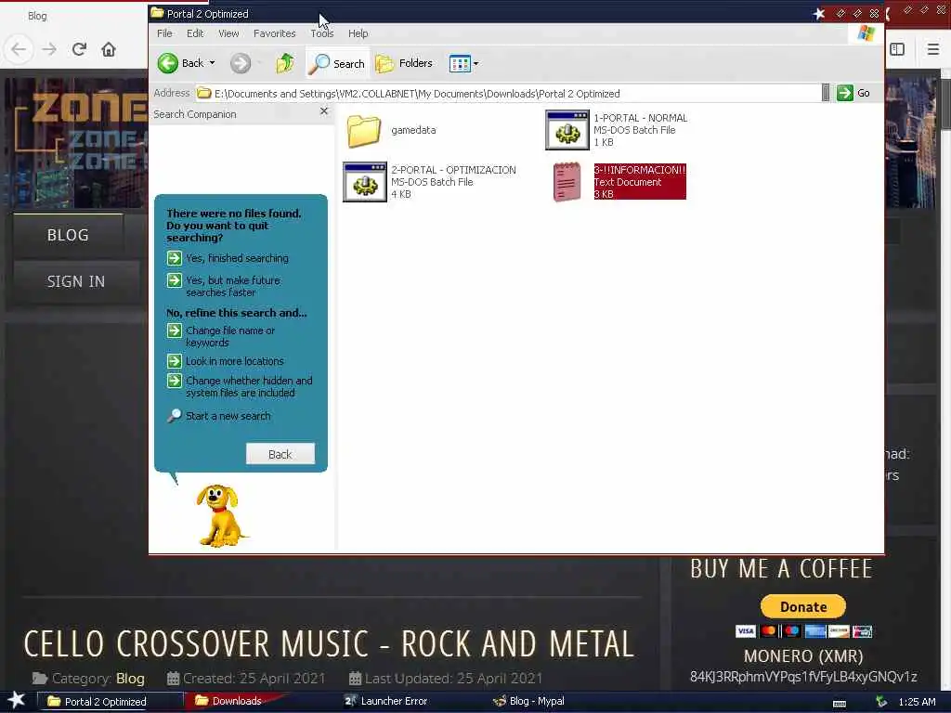Toggle the browser sidebar icon
This screenshot has width=951, height=713.
[x=898, y=49]
